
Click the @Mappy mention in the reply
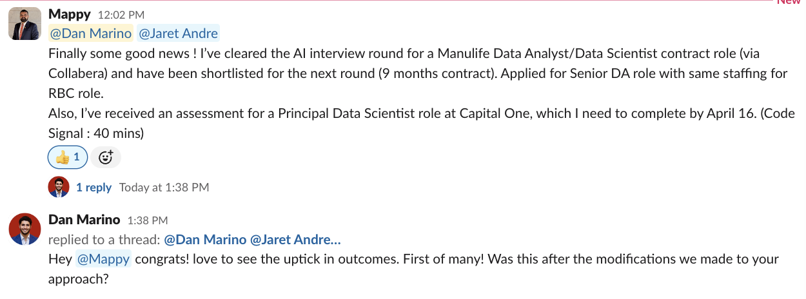pyautogui.click(x=104, y=260)
